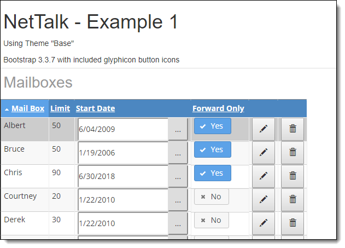Delete Derek mailbox via trash icon
345x248 pixels.
(293, 223)
